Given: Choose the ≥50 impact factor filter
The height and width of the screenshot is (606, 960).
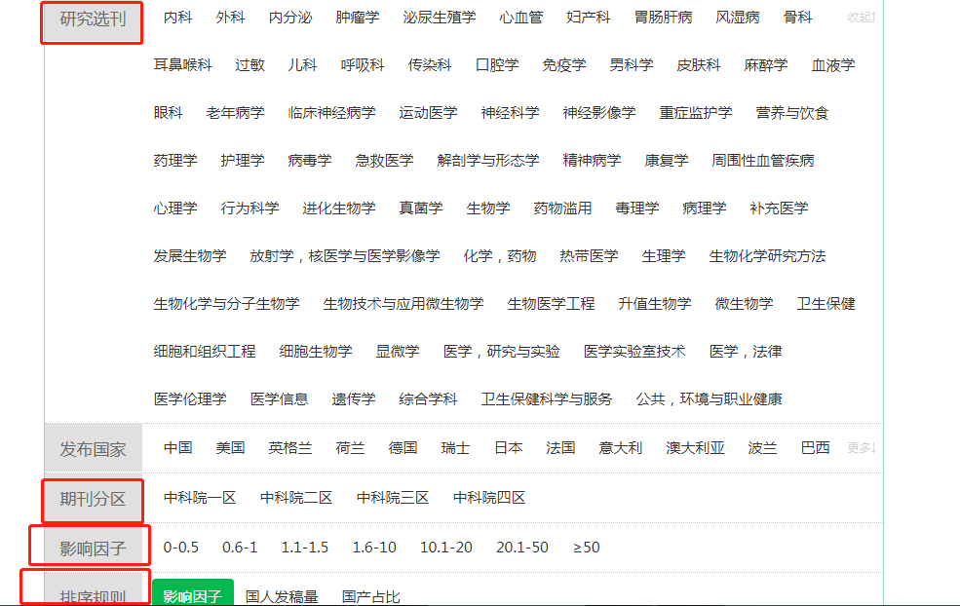Looking at the screenshot, I should coord(587,548).
